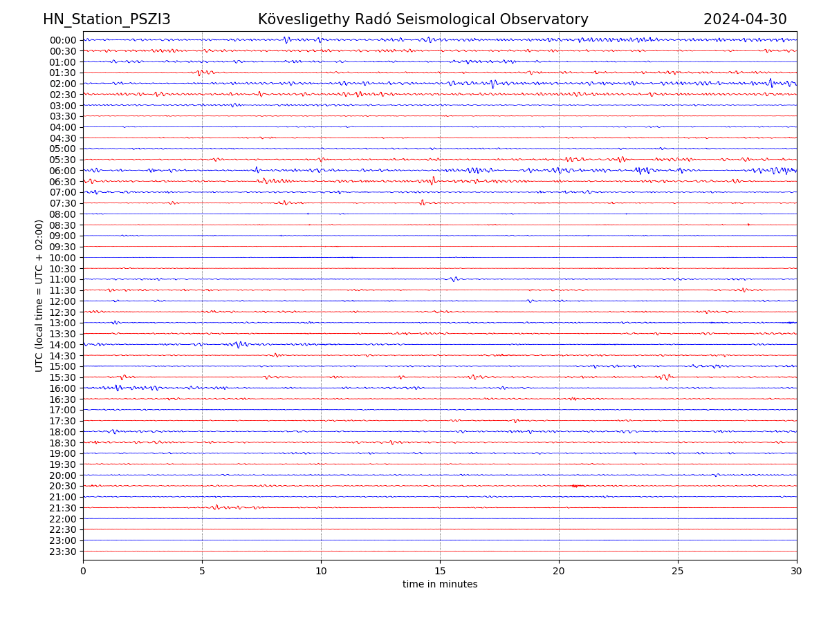
Task: Select the 03:30 row time label
Action: point(63,116)
